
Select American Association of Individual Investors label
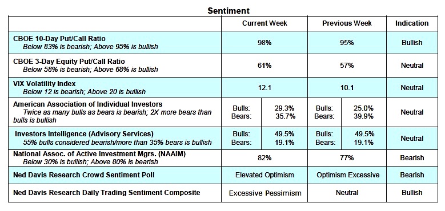[88, 104]
